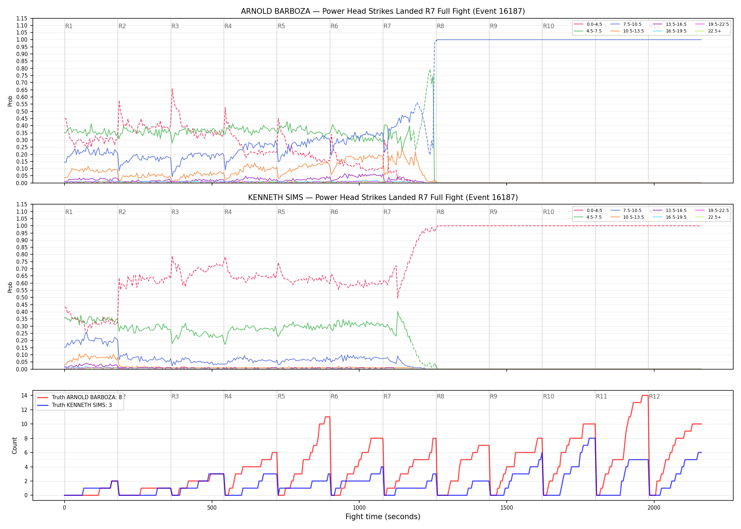
Task: Click Truth KENNETH SIMS legend entry
Action: (74, 405)
